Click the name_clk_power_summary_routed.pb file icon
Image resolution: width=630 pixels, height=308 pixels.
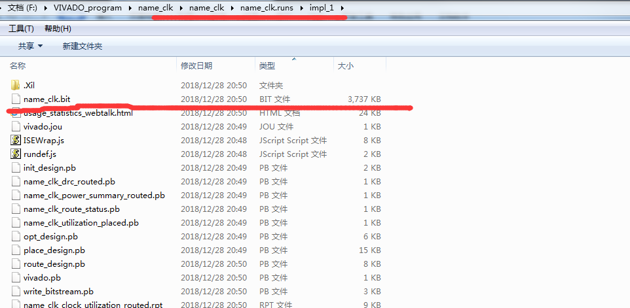16,195
